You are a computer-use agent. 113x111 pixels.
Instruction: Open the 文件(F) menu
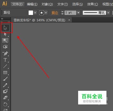coord(17,4)
